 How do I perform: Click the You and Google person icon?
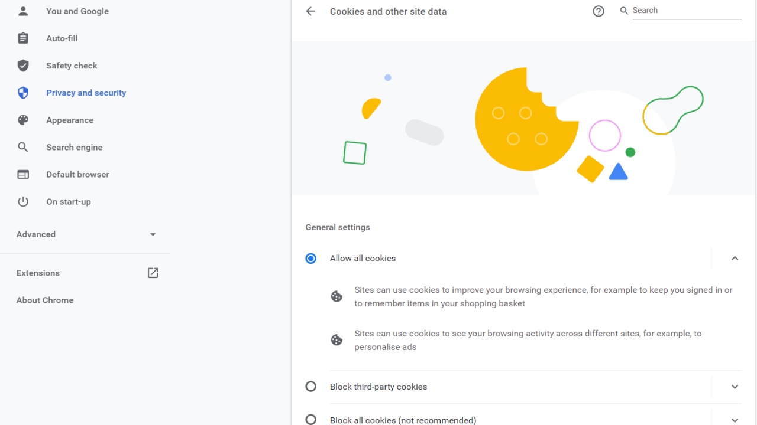click(23, 11)
